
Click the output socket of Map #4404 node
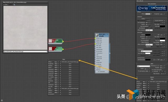(x=63, y=41)
